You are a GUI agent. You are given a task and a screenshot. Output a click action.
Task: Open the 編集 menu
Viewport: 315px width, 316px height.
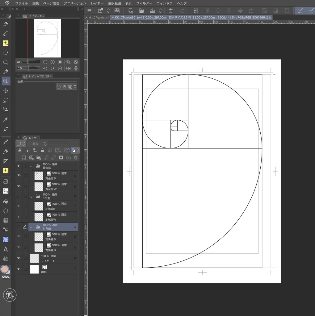point(36,3)
